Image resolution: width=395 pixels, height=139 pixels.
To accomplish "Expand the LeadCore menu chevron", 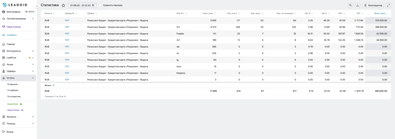I will point(33,58).
